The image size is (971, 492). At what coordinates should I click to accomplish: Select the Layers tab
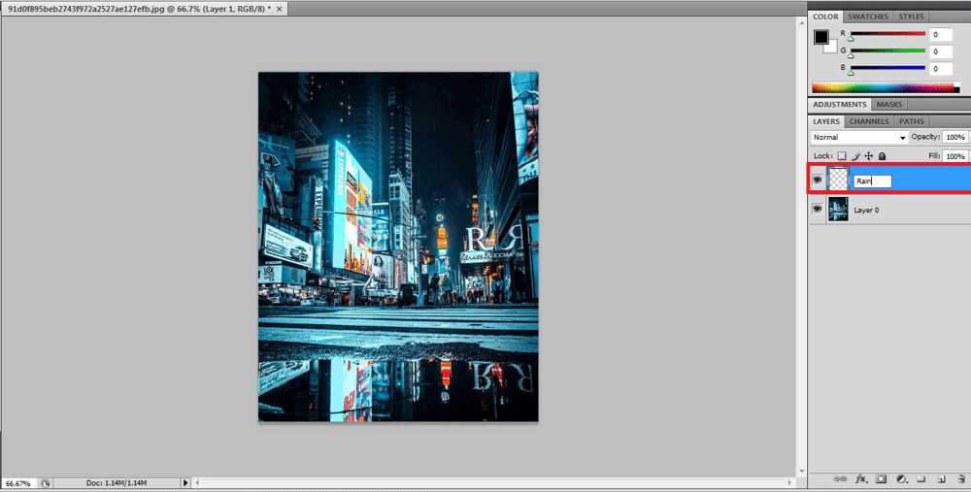click(826, 121)
